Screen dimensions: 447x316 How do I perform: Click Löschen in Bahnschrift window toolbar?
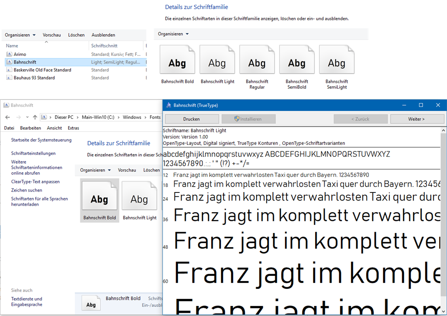click(x=151, y=170)
